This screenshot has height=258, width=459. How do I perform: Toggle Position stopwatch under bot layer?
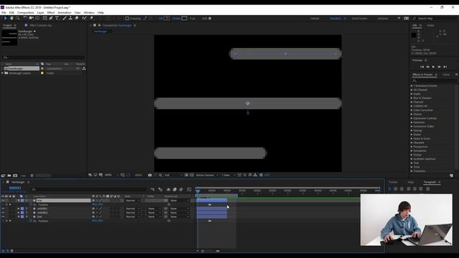point(31,221)
